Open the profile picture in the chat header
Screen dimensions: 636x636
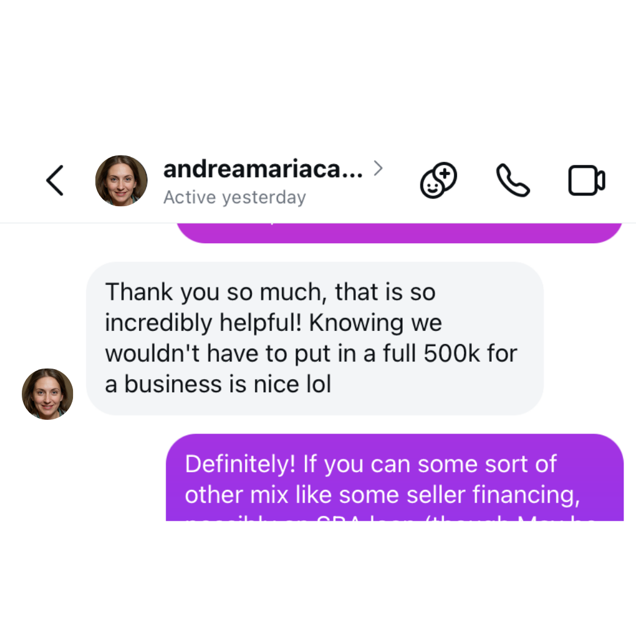[x=121, y=181]
